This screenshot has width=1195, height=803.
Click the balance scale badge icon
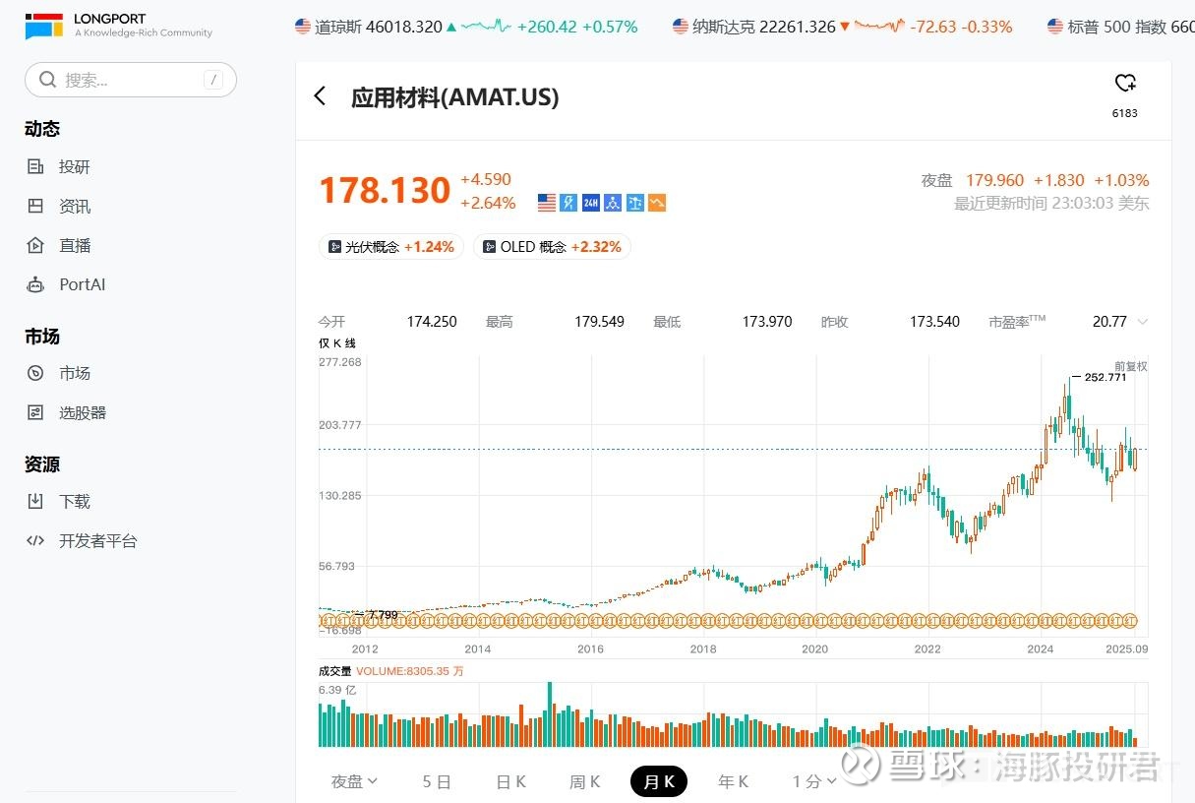pos(634,203)
